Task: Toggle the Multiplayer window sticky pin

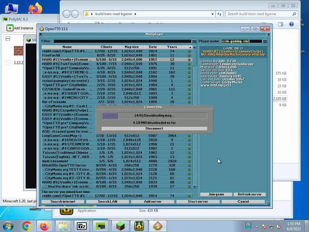Action: (x=268, y=34)
